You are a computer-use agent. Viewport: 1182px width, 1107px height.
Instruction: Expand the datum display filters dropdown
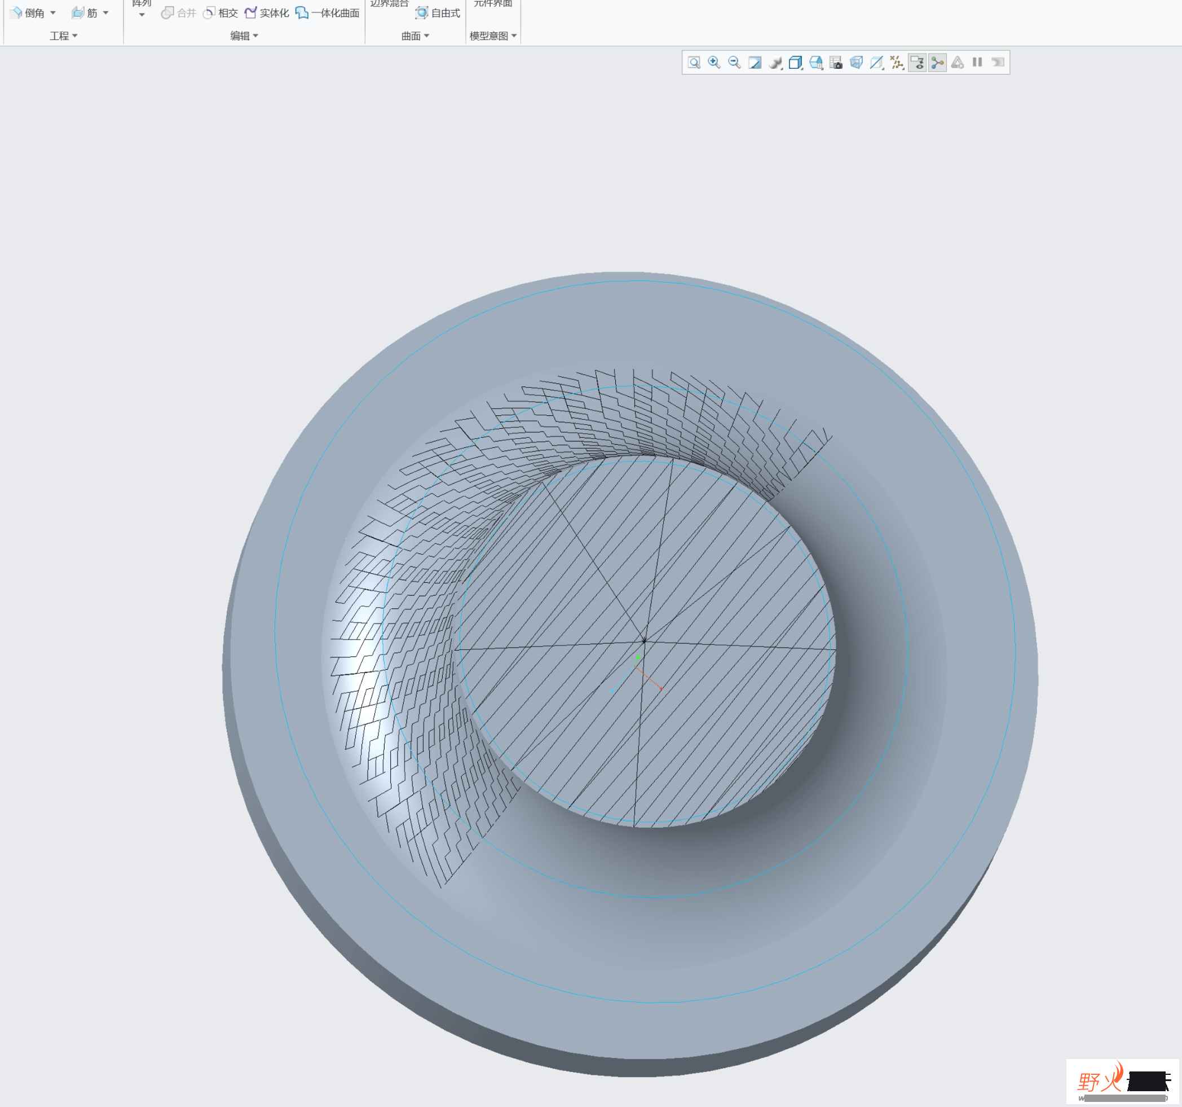[897, 63]
